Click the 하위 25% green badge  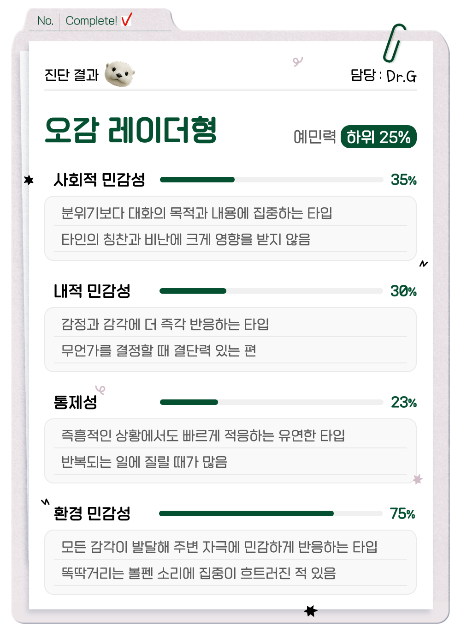point(378,137)
